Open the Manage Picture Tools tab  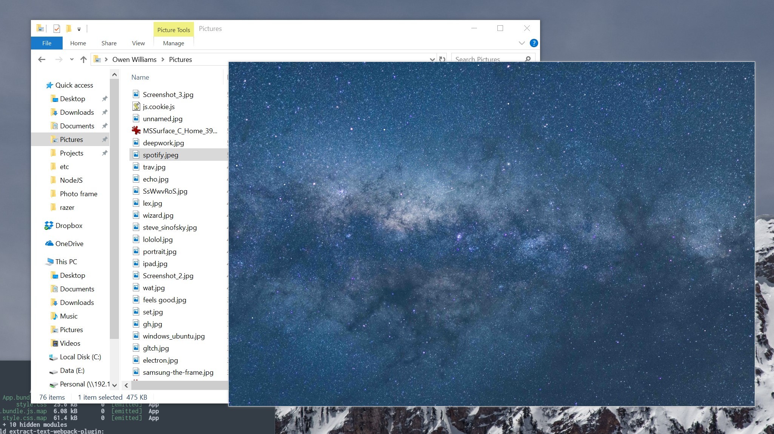click(173, 43)
